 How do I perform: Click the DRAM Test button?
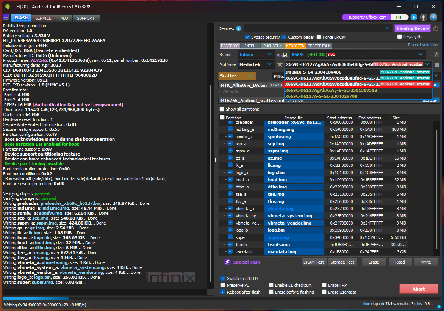point(313,262)
